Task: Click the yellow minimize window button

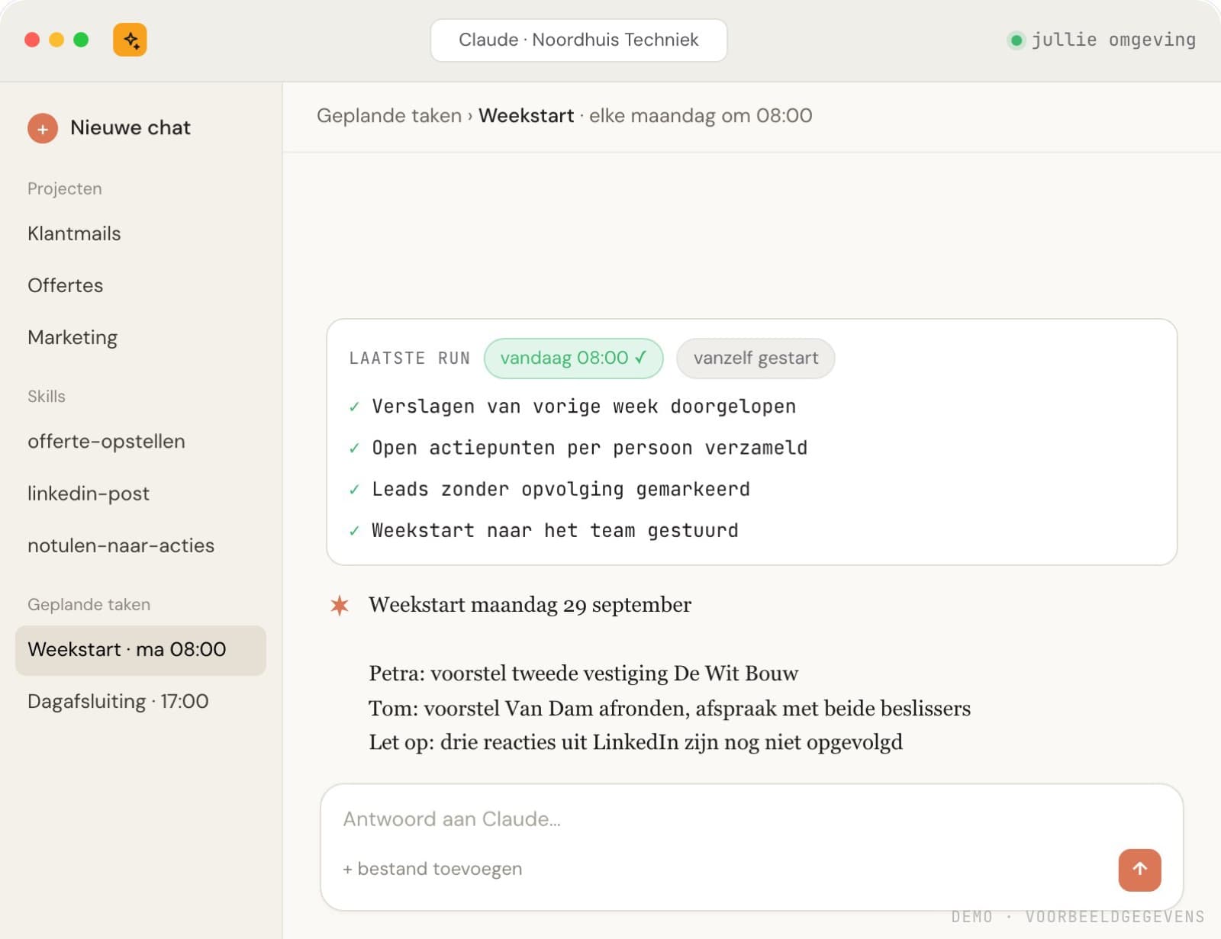Action: 56,40
